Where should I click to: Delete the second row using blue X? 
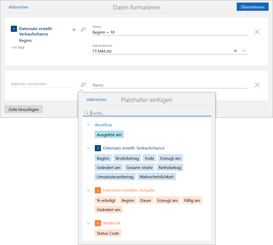coord(257,85)
